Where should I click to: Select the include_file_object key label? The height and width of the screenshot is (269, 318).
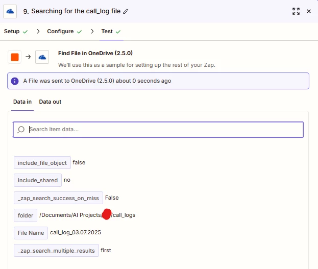click(42, 163)
